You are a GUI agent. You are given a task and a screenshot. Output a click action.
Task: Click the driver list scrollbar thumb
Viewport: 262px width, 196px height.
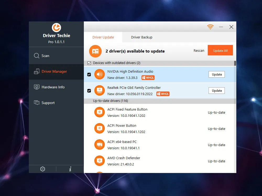[235, 63]
